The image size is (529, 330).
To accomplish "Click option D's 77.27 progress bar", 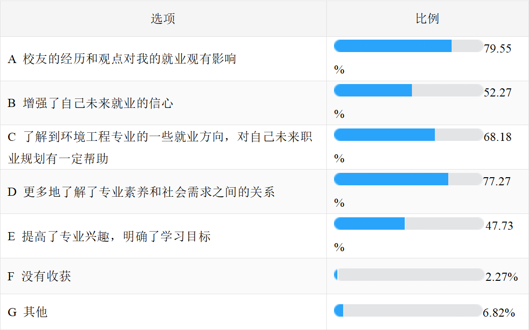I will click(409, 179).
